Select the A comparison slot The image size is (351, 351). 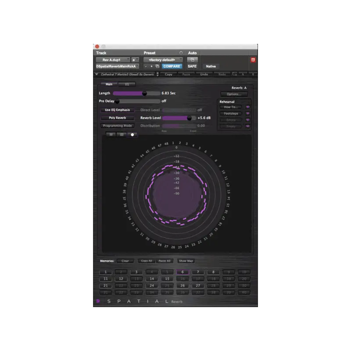pyautogui.click(x=243, y=74)
